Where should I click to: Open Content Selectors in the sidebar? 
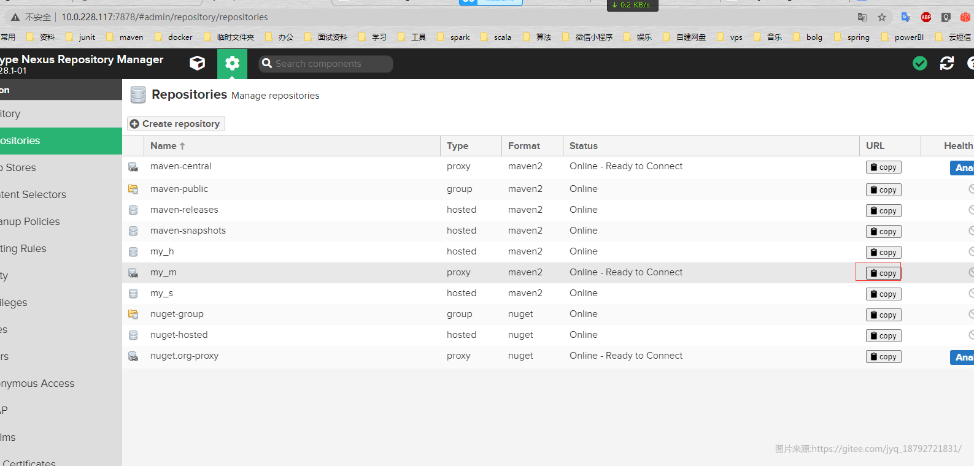(x=61, y=194)
